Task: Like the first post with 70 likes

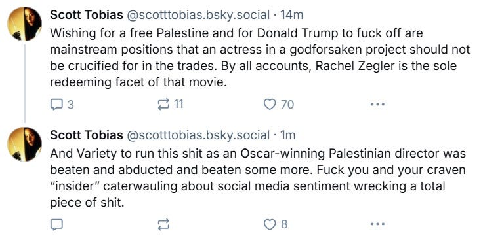Action: point(270,105)
